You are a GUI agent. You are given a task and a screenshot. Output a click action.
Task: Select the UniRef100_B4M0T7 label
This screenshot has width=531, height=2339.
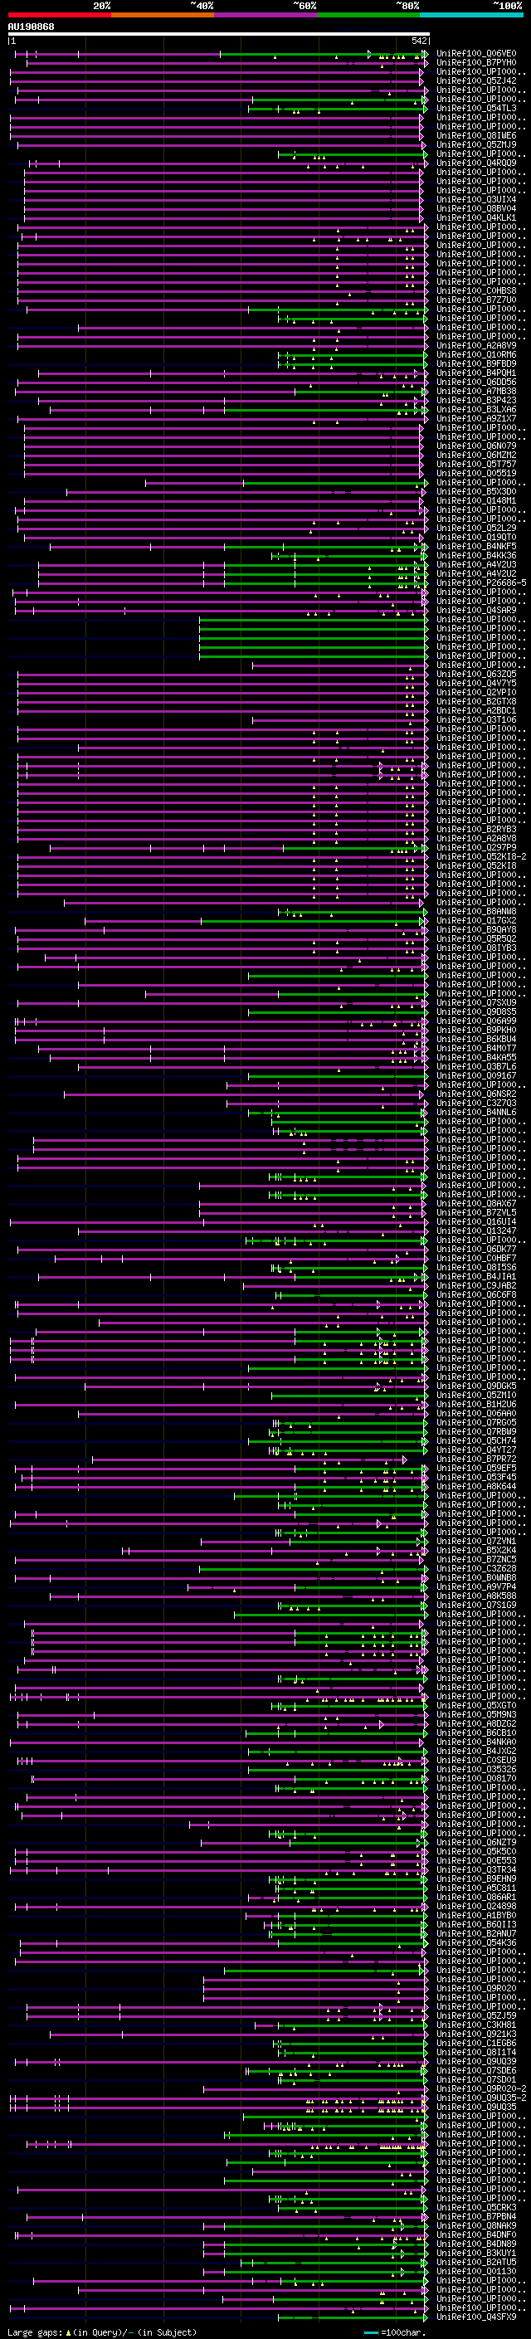[x=476, y=1048]
